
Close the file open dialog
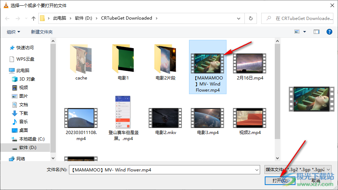tap(332, 5)
